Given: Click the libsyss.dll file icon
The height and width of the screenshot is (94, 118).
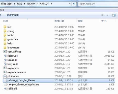Looking at the screenshot, I should click(5, 64).
